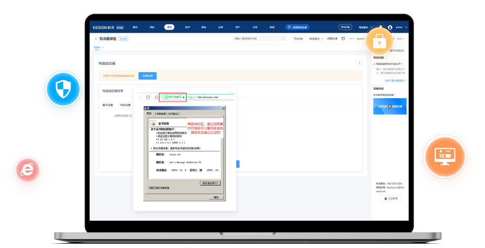Screen dimensions: 485x248
Task: Click the https://www.kesion.com/ address text
Action: (x=203, y=97)
